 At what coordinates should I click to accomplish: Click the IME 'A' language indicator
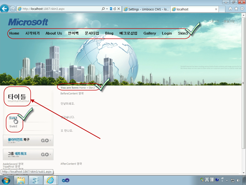[x=207, y=180]
